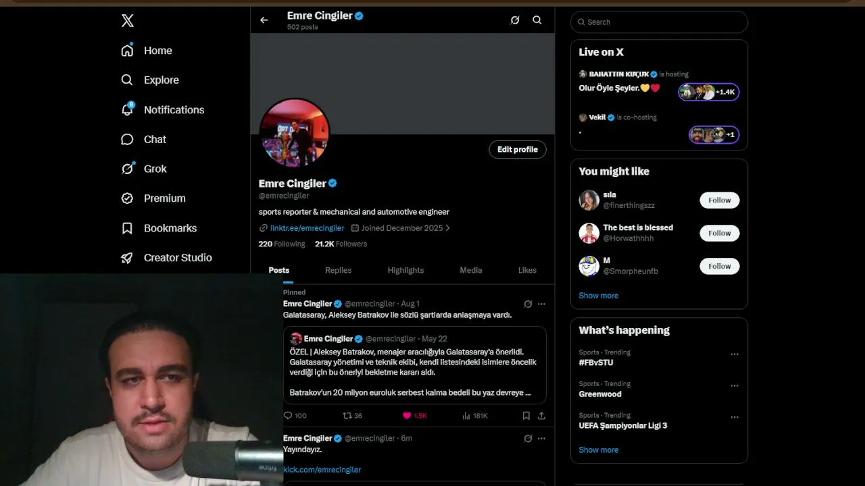
Task: Open the profile avatar photo
Action: tap(295, 133)
